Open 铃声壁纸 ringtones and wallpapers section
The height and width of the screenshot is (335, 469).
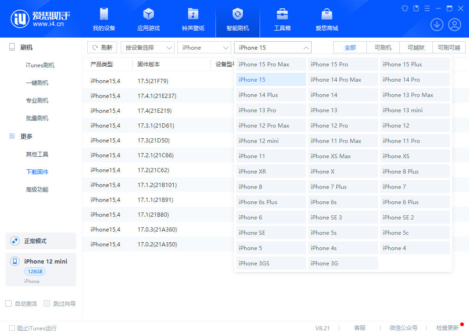pyautogui.click(x=193, y=19)
